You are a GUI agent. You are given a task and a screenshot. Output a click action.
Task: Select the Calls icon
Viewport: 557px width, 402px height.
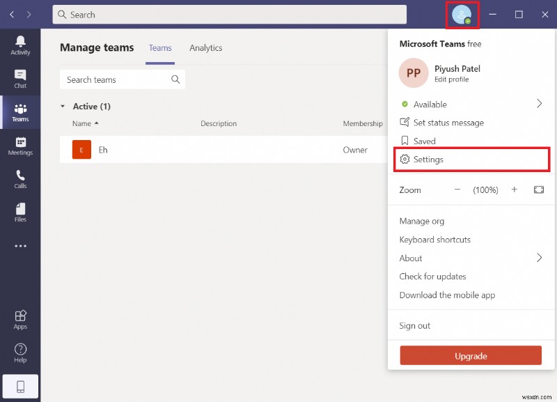click(20, 178)
